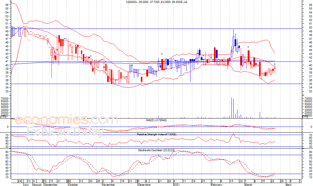Click the FxNewsToday watermark text

point(65,131)
